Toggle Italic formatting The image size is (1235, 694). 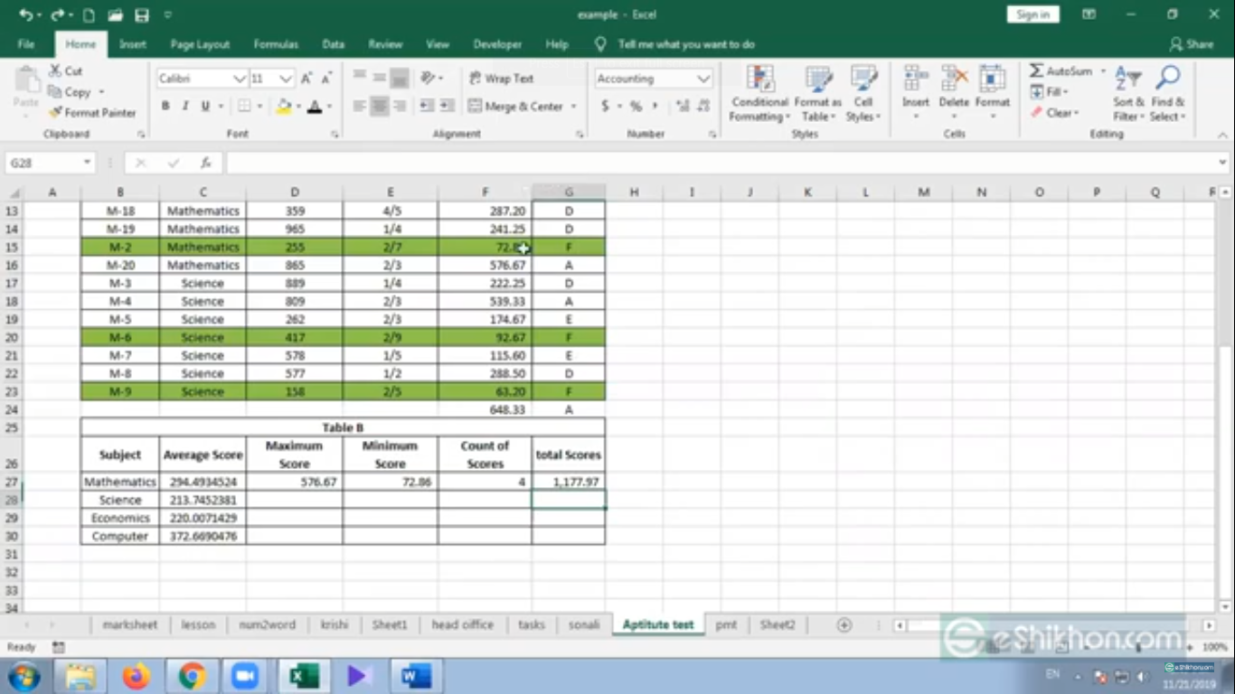point(185,107)
